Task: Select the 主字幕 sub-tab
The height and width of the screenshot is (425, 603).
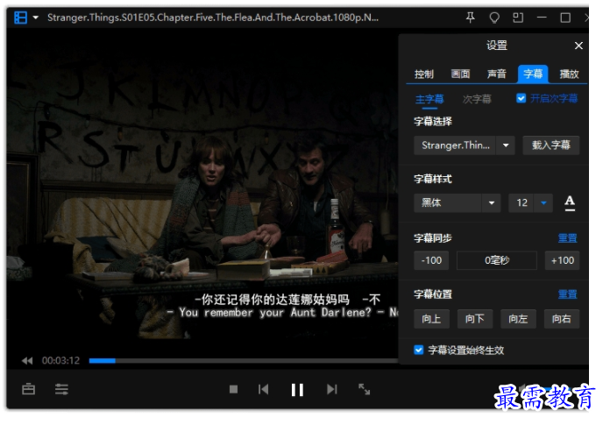Action: coord(429,99)
